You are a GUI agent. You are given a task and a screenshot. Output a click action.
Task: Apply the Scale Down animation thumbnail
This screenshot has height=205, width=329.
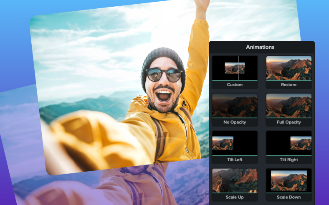[x=289, y=180]
